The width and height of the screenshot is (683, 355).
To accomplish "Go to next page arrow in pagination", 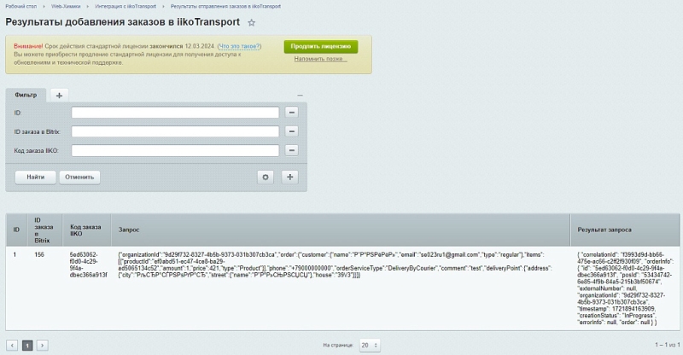I will pyautogui.click(x=43, y=345).
